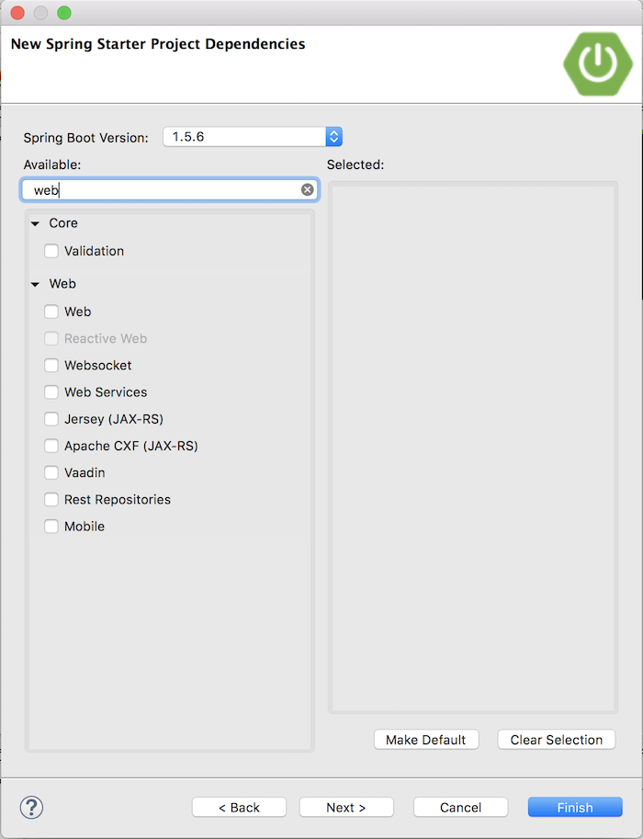The width and height of the screenshot is (643, 839).
Task: Click the Core category label
Action: point(63,223)
